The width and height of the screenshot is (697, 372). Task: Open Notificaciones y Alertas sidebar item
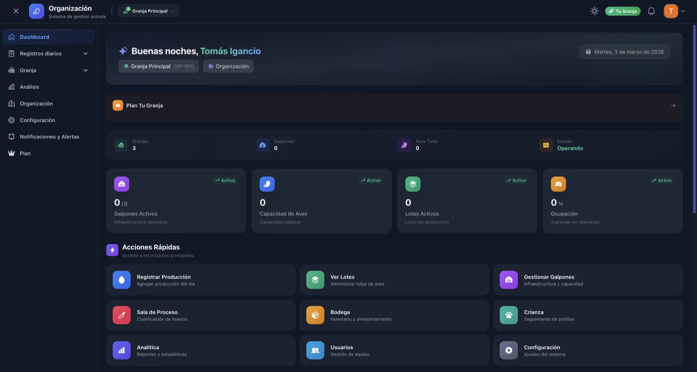pos(48,137)
